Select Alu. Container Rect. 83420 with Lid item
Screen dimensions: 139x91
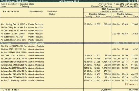point(14,74)
